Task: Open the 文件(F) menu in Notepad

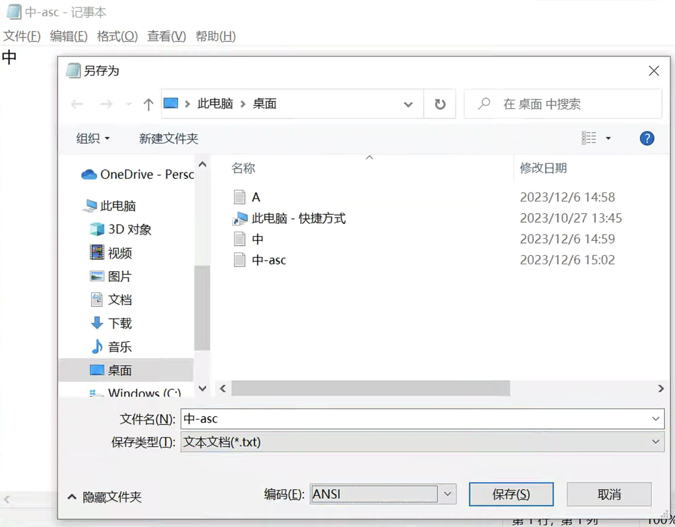Action: tap(22, 36)
